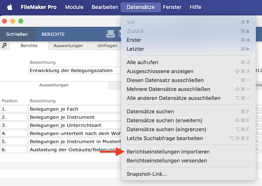Select Letzte Suchabfrage bearbeiten
The width and height of the screenshot is (262, 186).
click(x=188, y=138)
